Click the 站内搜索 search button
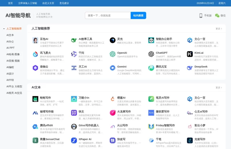Image resolution: width=231 pixels, height=149 pixels. (138, 15)
